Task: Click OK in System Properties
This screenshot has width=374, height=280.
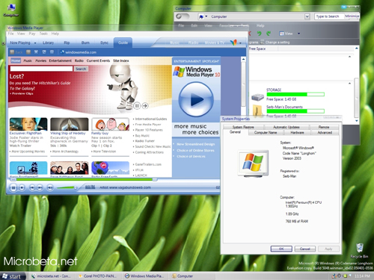Action: tap(281, 249)
